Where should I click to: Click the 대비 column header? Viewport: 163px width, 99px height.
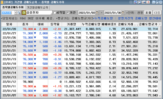(x=41, y=24)
